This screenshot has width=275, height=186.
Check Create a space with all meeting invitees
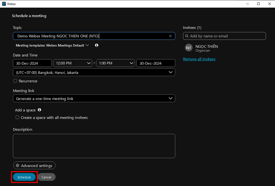tap(18, 117)
